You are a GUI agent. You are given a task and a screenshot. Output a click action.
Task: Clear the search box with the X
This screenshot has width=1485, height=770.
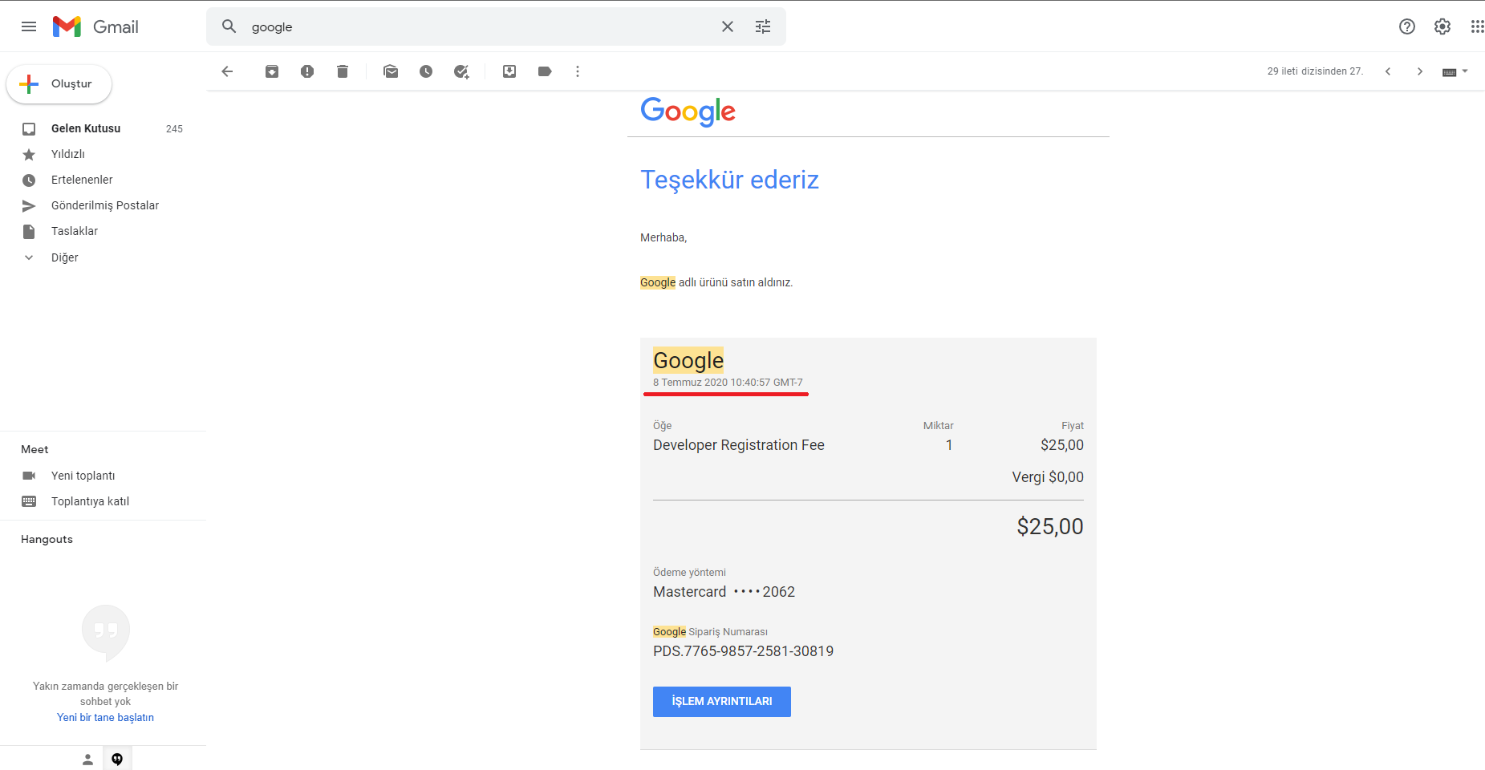point(728,26)
